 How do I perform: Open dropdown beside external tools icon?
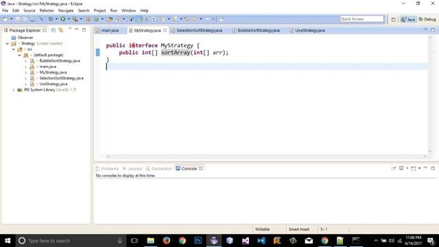click(81, 19)
